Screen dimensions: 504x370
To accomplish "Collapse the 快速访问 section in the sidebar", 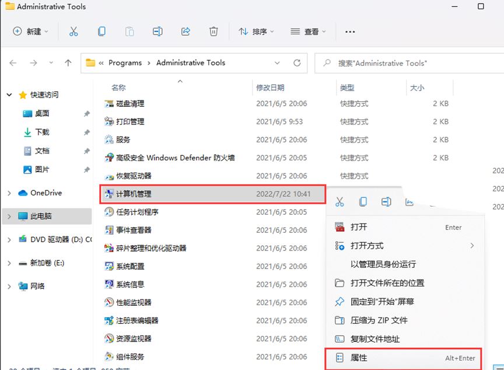I will [9, 94].
